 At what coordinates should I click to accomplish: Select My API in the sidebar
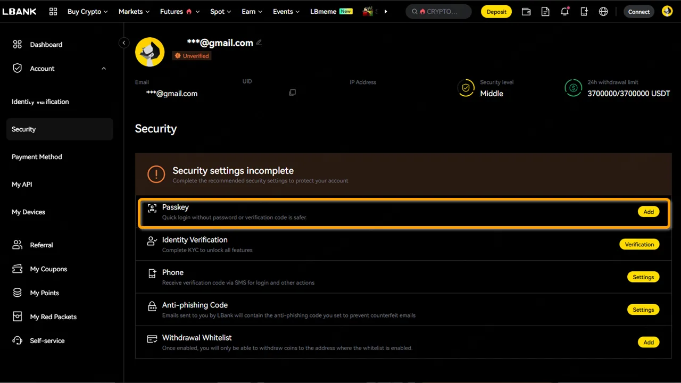pyautogui.click(x=22, y=185)
